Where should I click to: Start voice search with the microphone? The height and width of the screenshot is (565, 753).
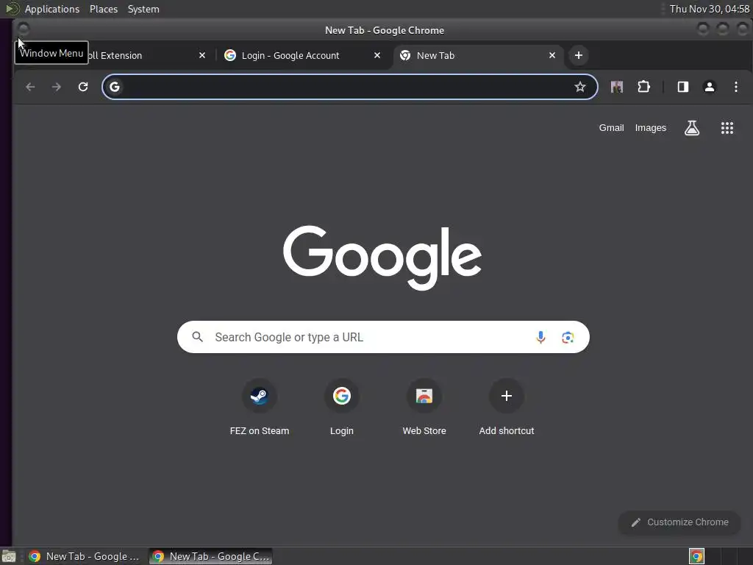tap(540, 337)
